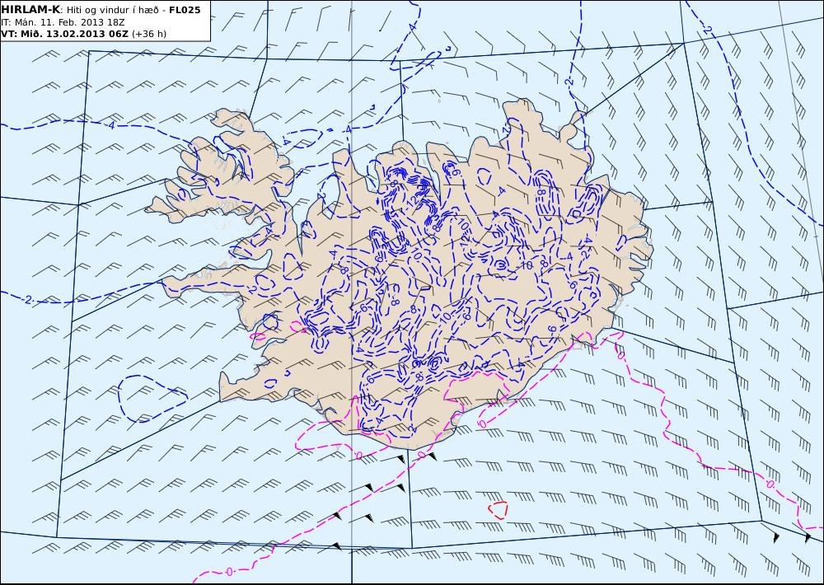
Task: Click the valid time 'VT: Mið. 13.02.2013 06Z'
Action: click(x=64, y=34)
